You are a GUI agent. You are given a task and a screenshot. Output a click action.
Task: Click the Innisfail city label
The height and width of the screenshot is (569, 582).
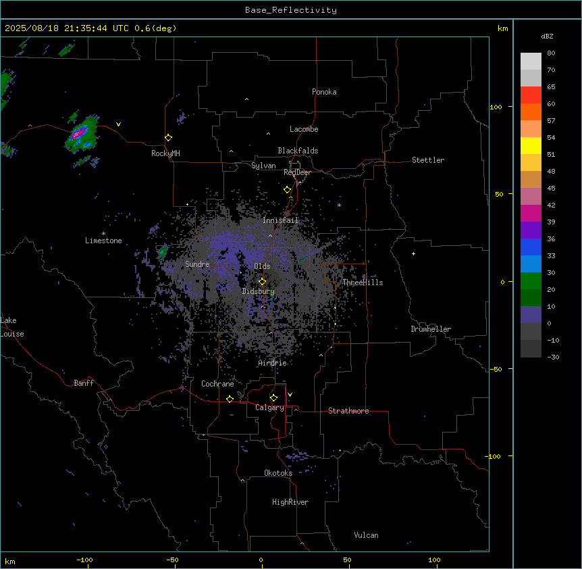click(281, 220)
